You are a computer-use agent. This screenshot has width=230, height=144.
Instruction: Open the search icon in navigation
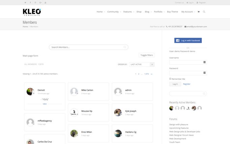click(x=204, y=12)
